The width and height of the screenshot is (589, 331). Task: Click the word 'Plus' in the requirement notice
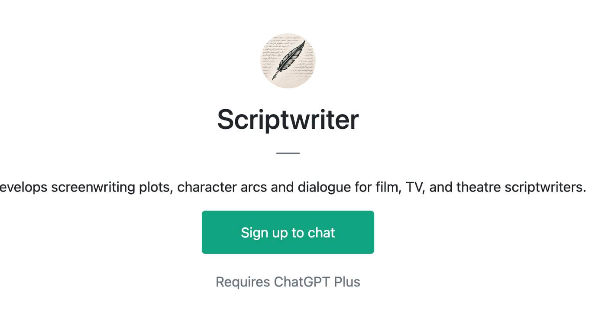coord(347,282)
